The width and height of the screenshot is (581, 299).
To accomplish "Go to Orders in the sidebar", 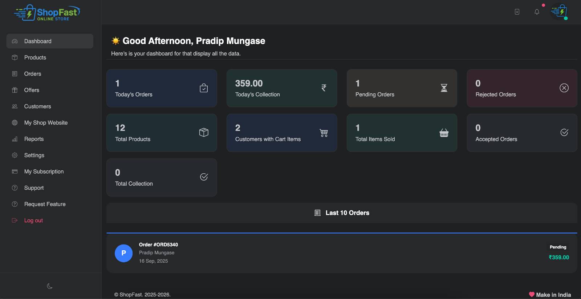I will point(33,74).
